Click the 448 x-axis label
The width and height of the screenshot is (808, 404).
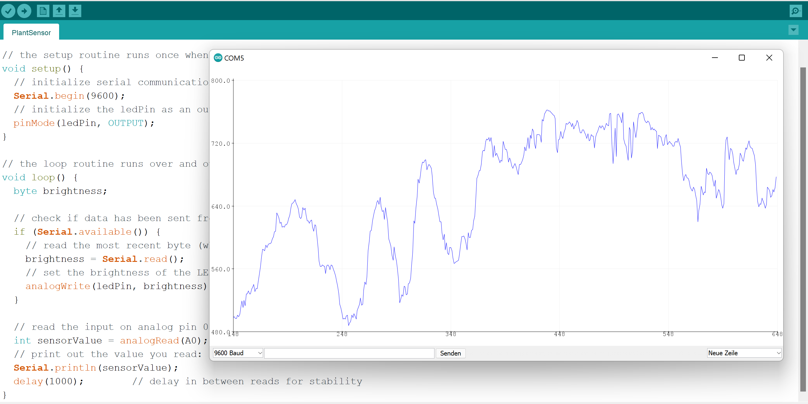[x=559, y=334]
